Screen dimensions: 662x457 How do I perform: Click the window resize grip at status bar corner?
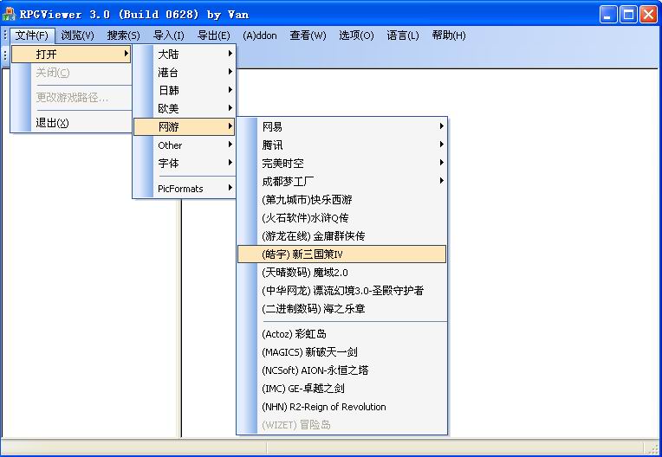[x=653, y=447]
